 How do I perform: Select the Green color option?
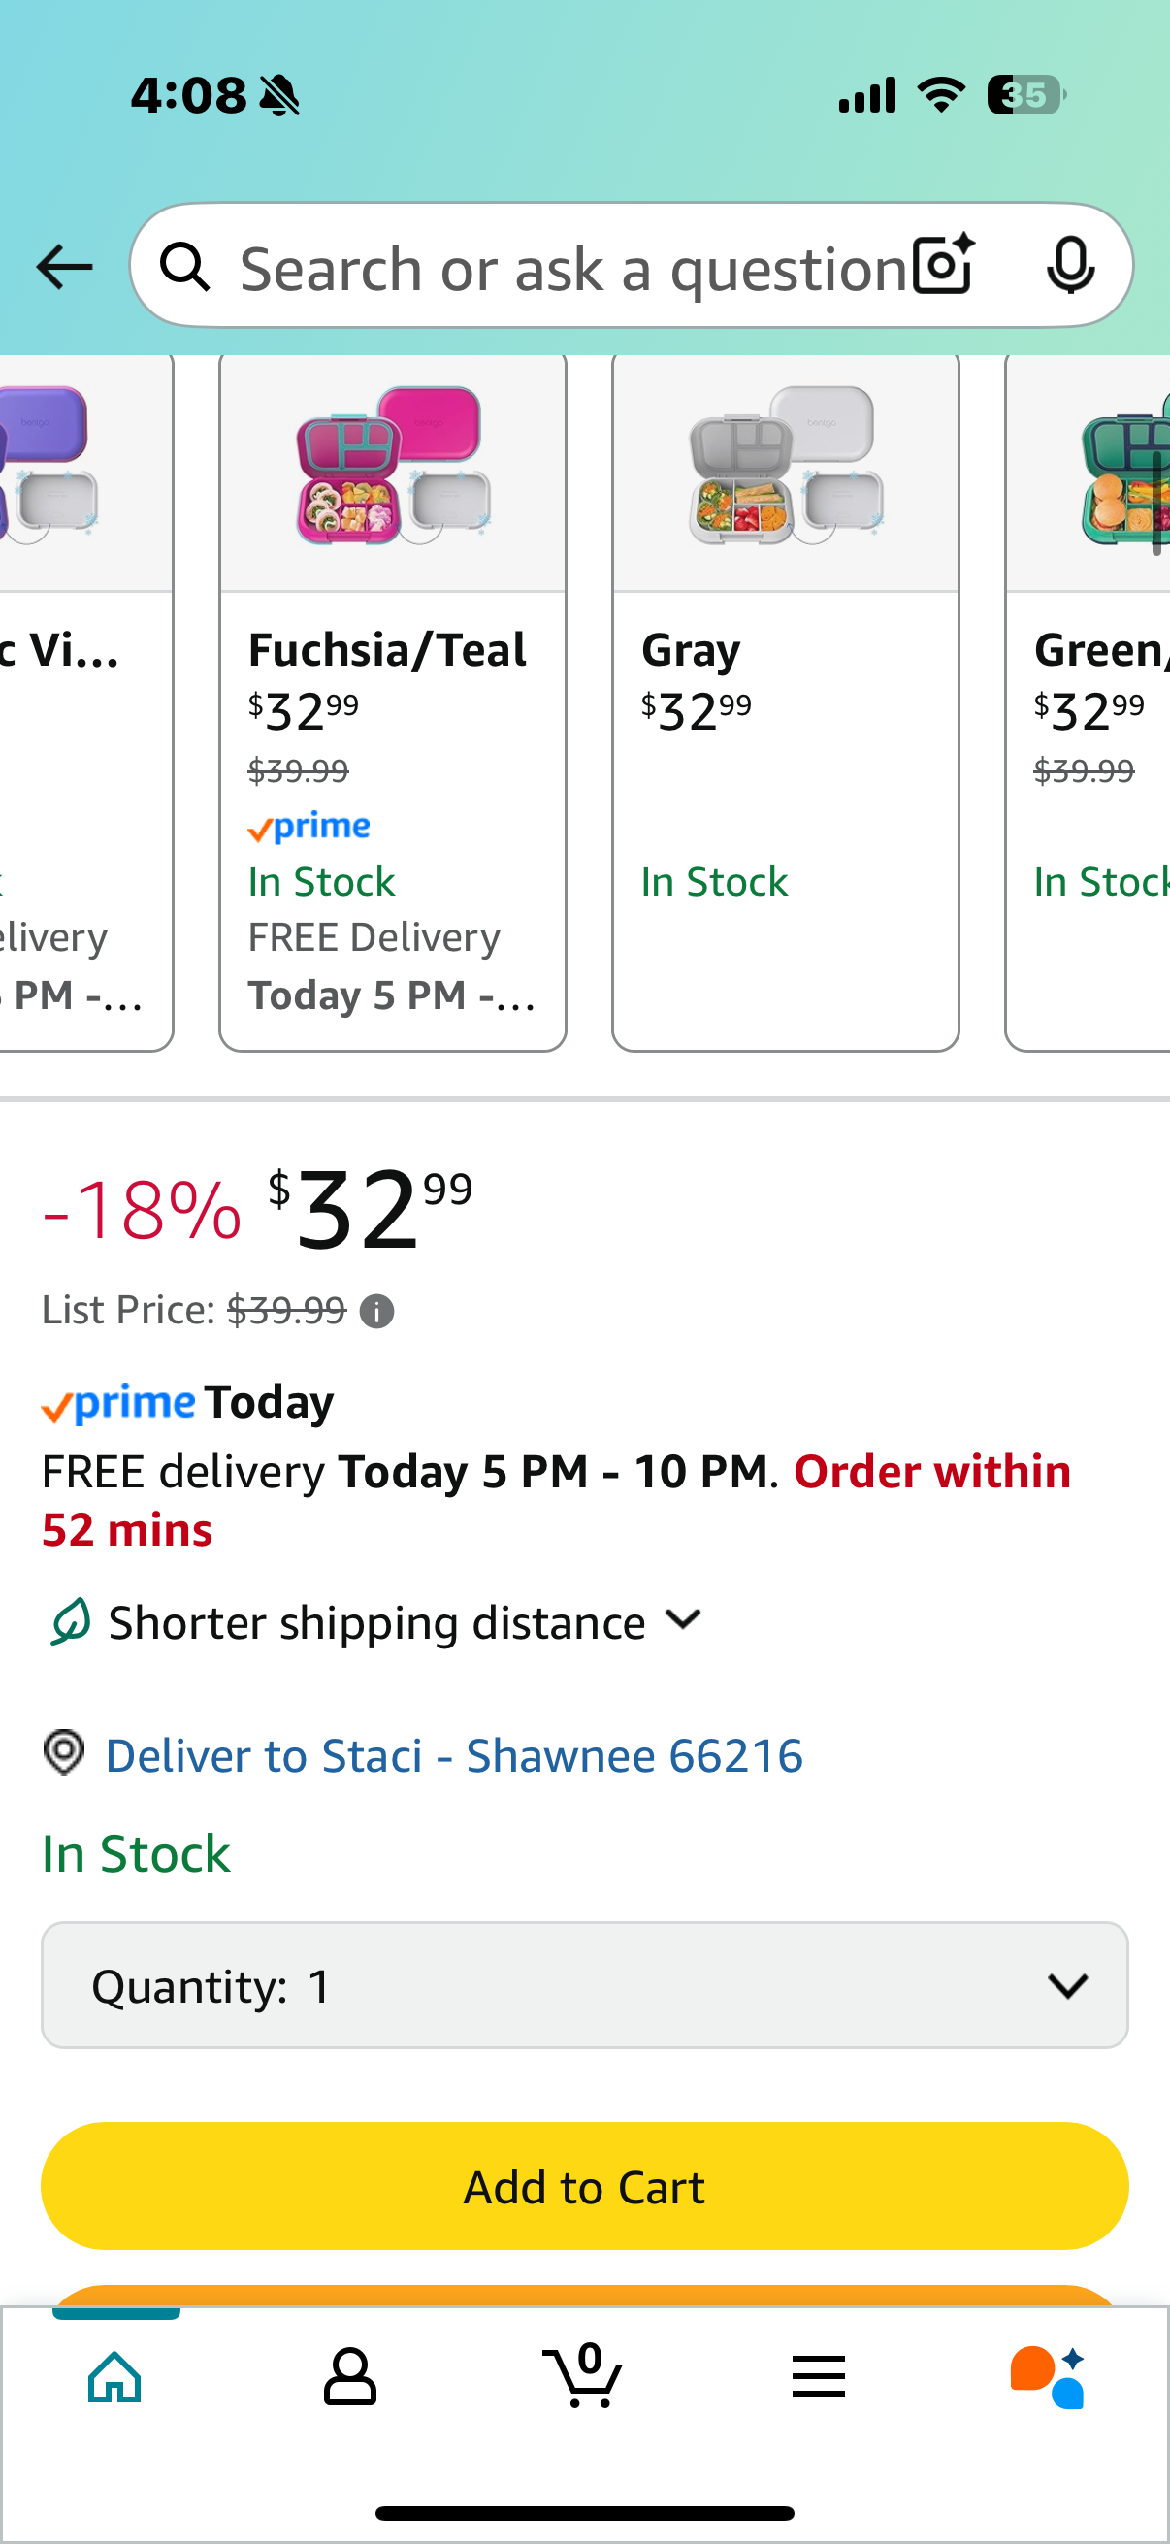tap(1088, 701)
